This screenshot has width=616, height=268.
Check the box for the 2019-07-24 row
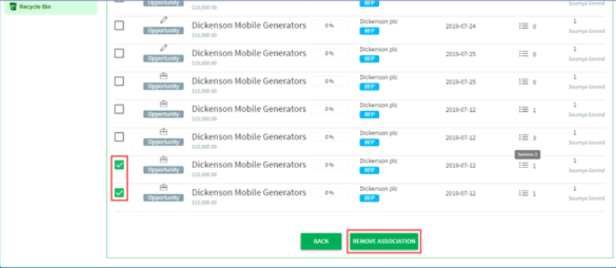[119, 25]
